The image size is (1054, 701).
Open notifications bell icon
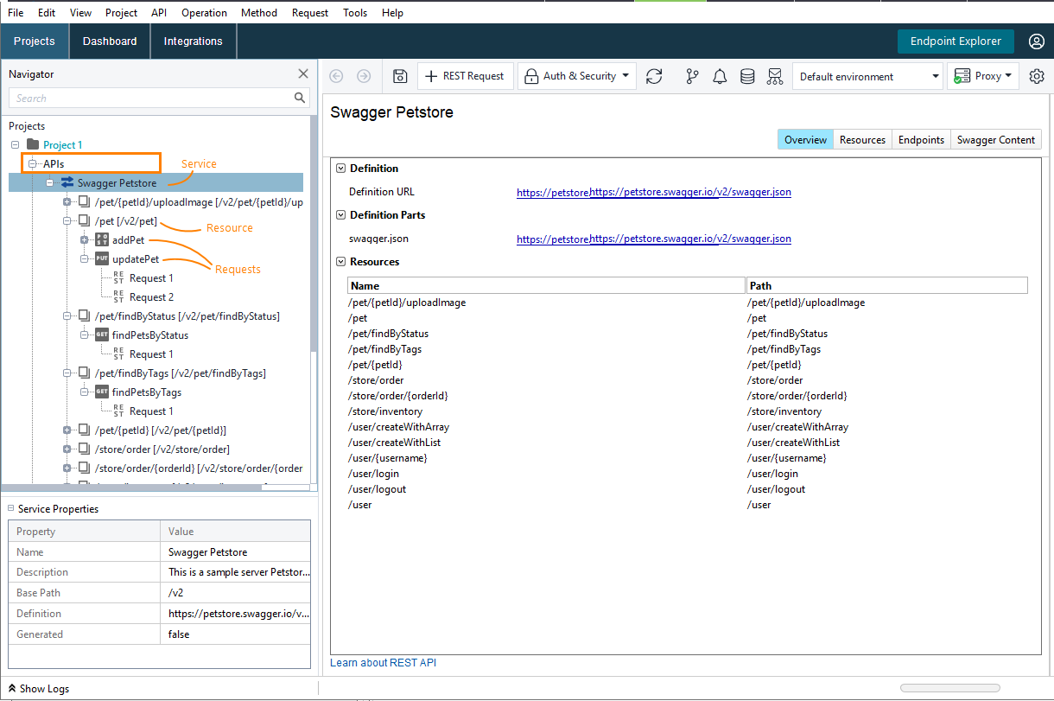coord(720,76)
